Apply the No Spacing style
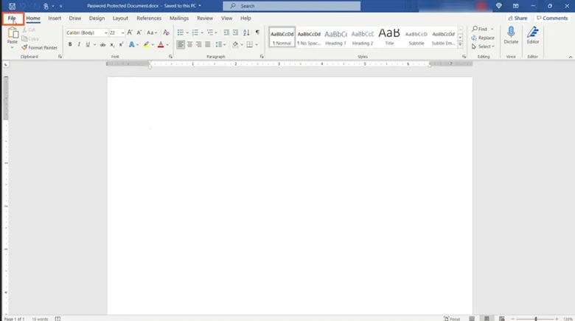575x321 pixels. (309, 37)
